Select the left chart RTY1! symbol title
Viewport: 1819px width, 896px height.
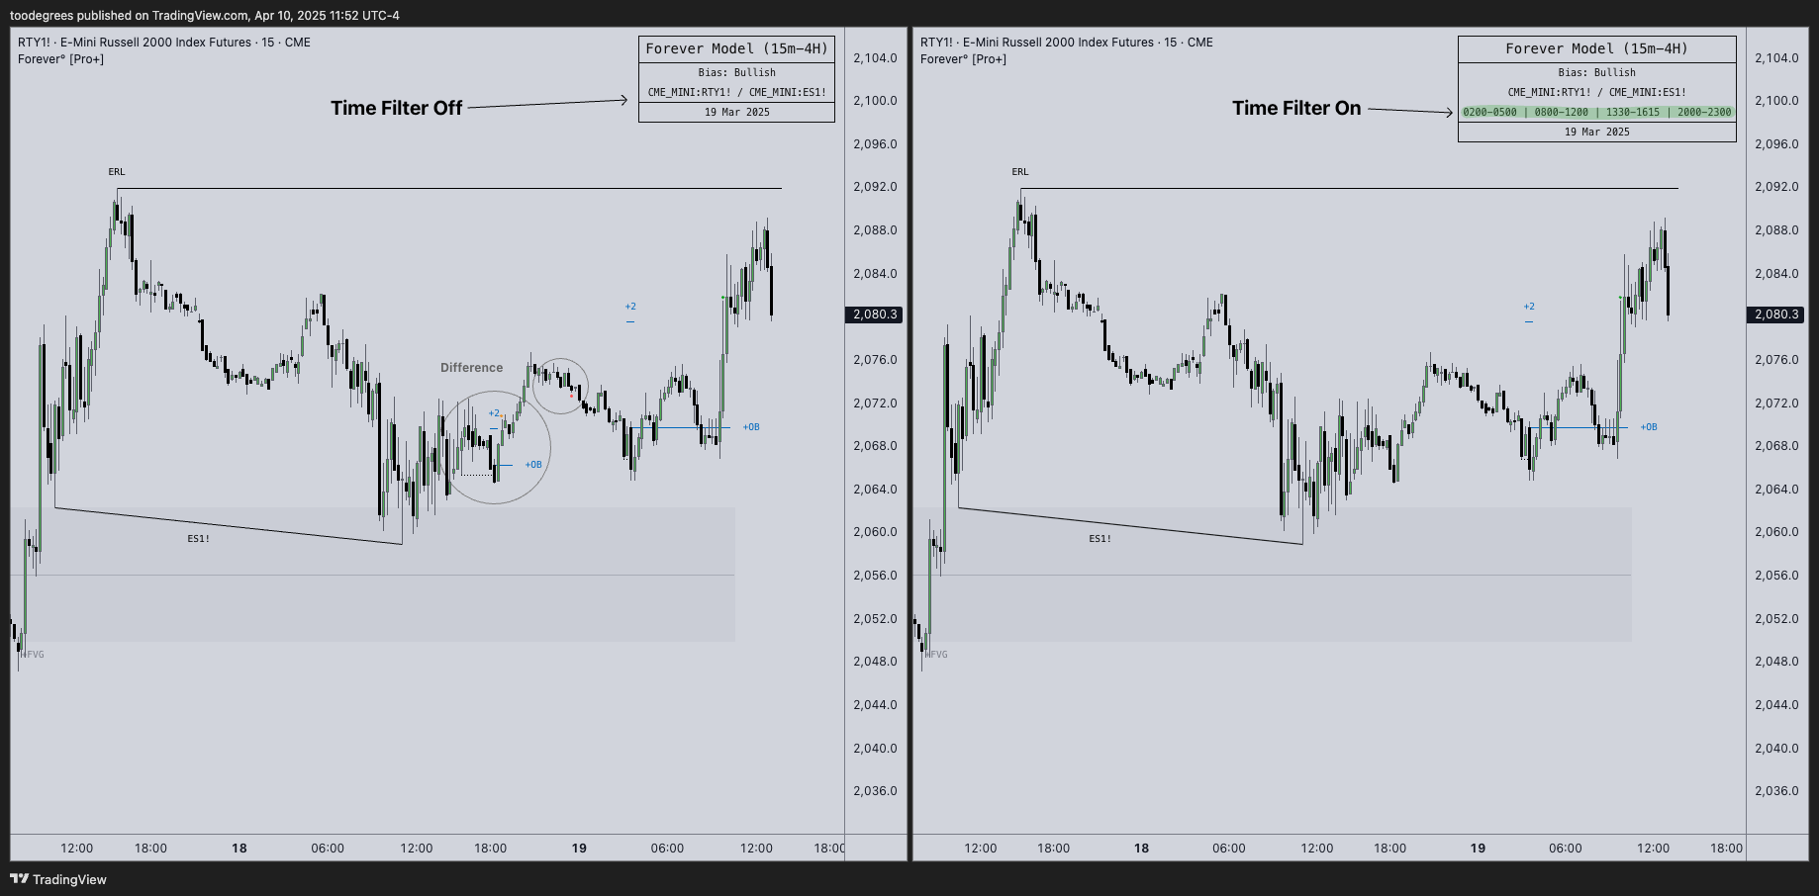point(164,43)
